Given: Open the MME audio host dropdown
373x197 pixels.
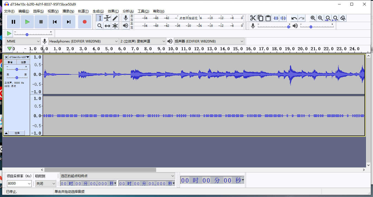Looking at the screenshot, I should click(23, 41).
